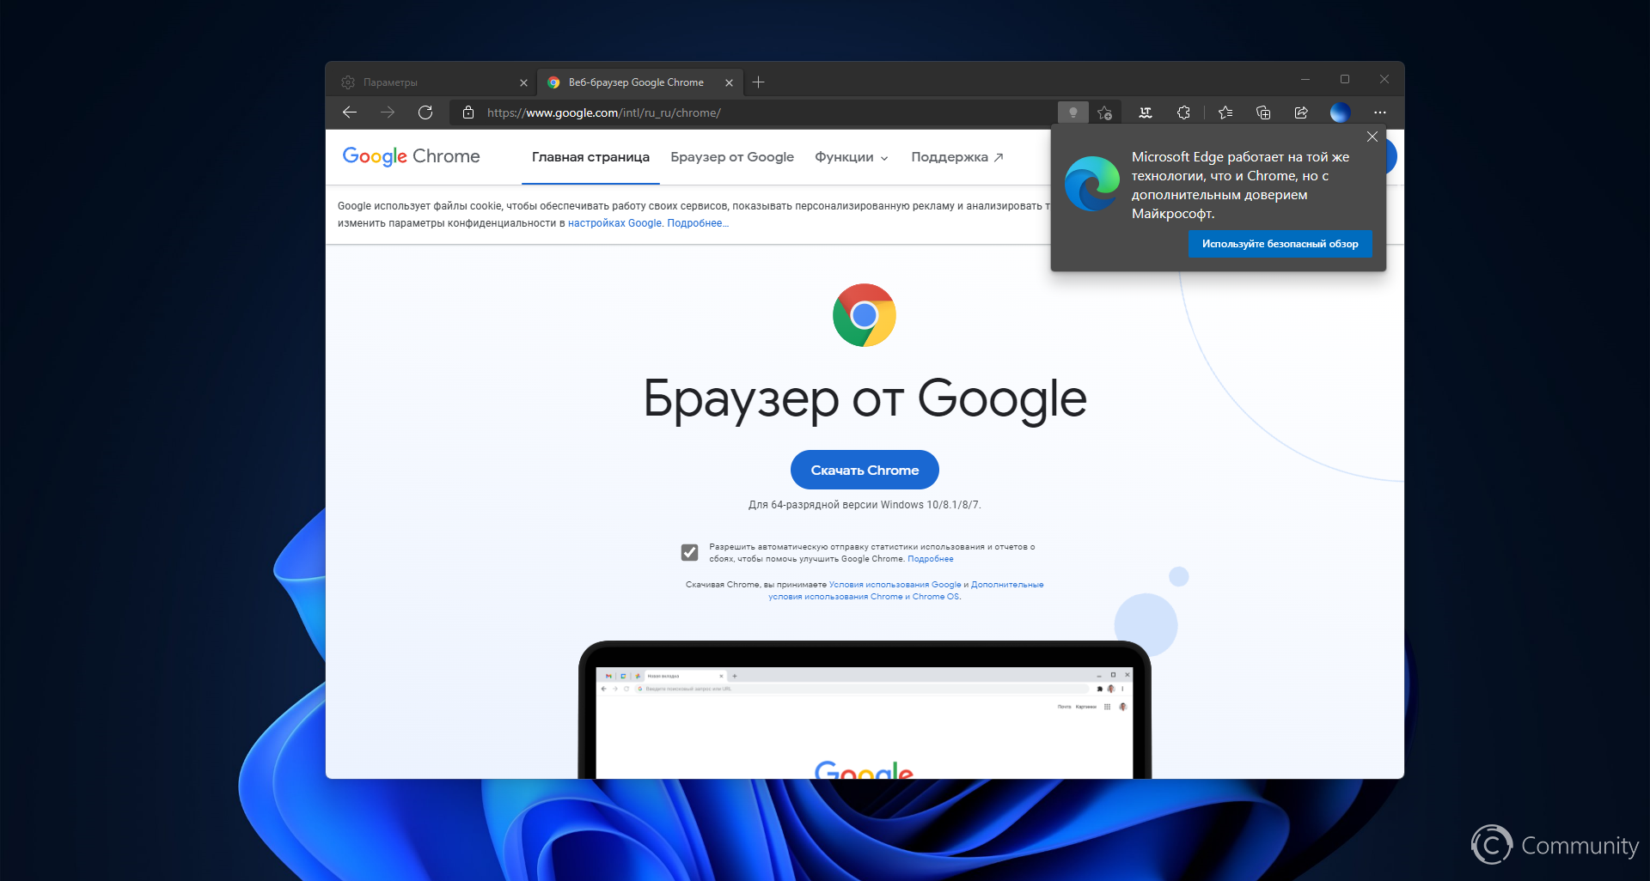The image size is (1650, 881).
Task: Click the Браузер от Google headline
Action: pos(865,399)
